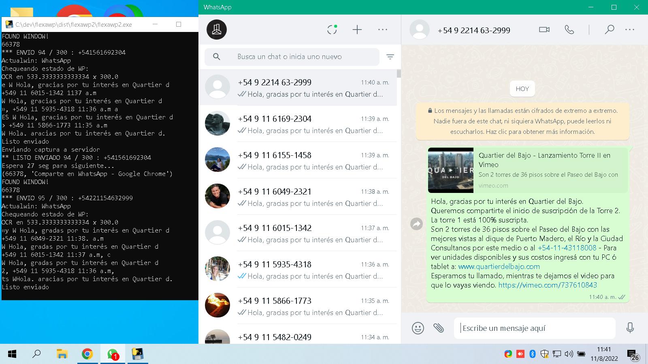The image size is (648, 364).
Task: Open chat with +54 9 11 6015-1342
Action: 298,233
